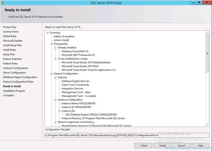Collapse the Instance configuration node
This screenshot has height=151, width=212.
point(55,100)
